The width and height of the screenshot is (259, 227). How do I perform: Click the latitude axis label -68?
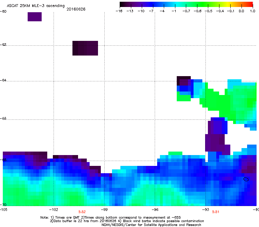[3, 160]
